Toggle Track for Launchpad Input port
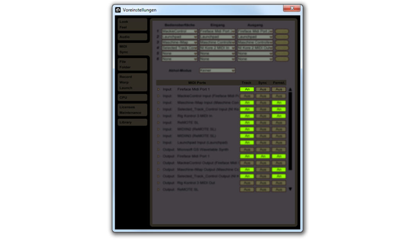Screen dimensions: 400x240 coord(247,143)
